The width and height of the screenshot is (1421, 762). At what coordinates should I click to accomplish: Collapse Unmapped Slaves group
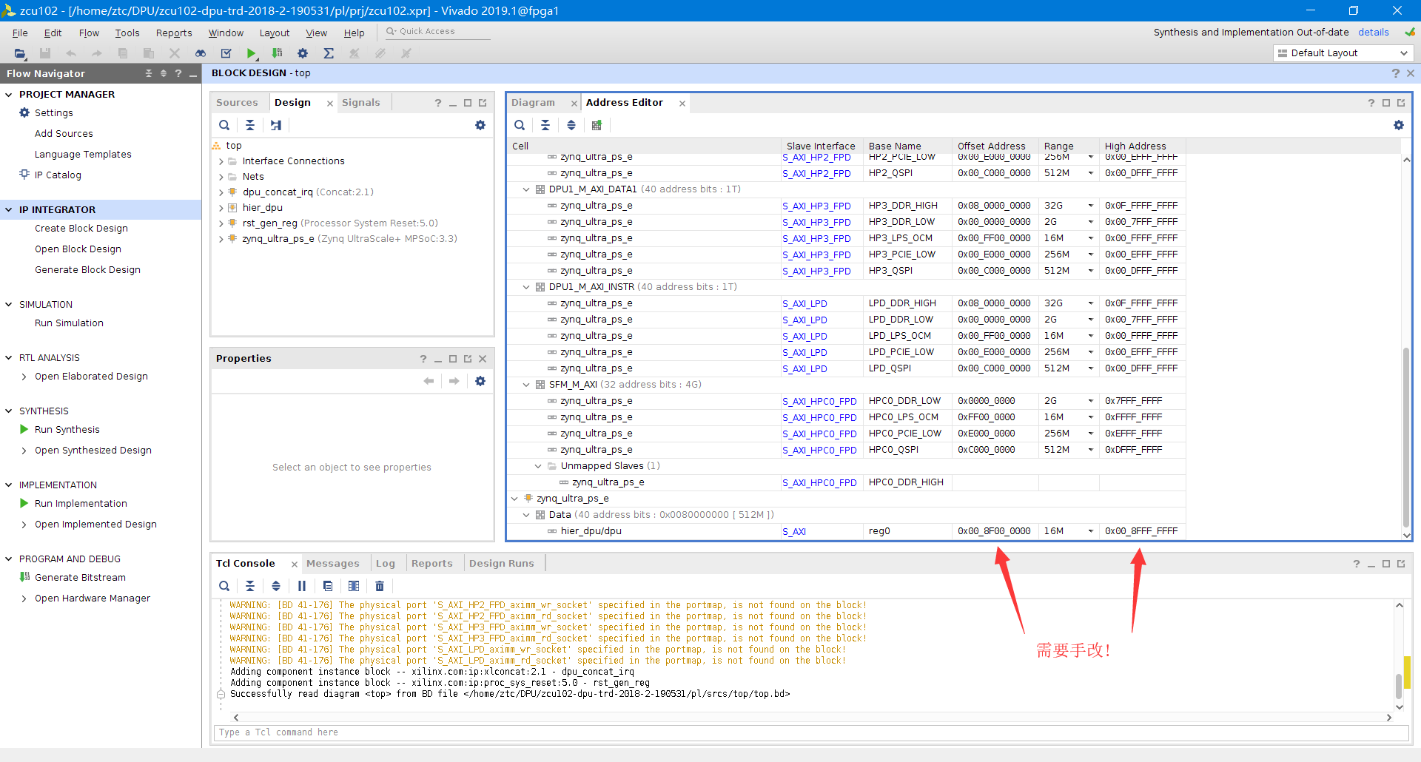click(x=538, y=466)
